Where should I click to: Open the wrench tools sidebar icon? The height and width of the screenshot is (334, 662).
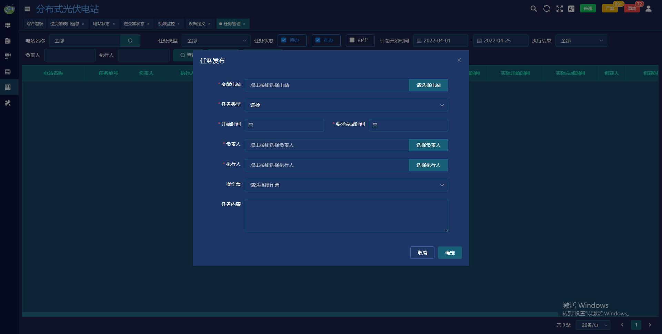click(8, 103)
